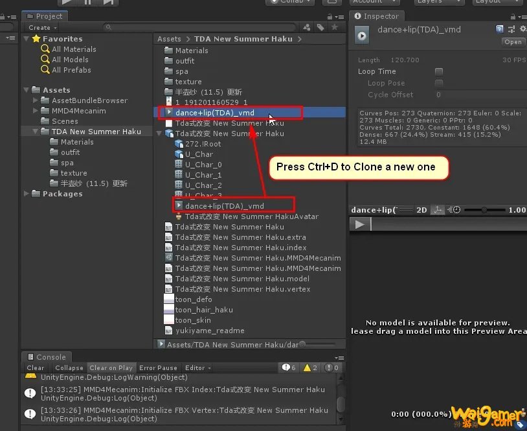
Task: Adjust the Project icon size slider
Action: pyautogui.click(x=318, y=344)
